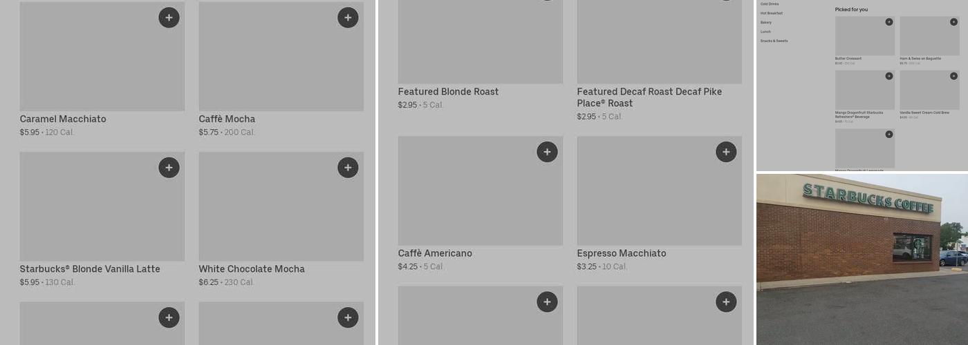Add Caffè Americano to the order

point(547,152)
